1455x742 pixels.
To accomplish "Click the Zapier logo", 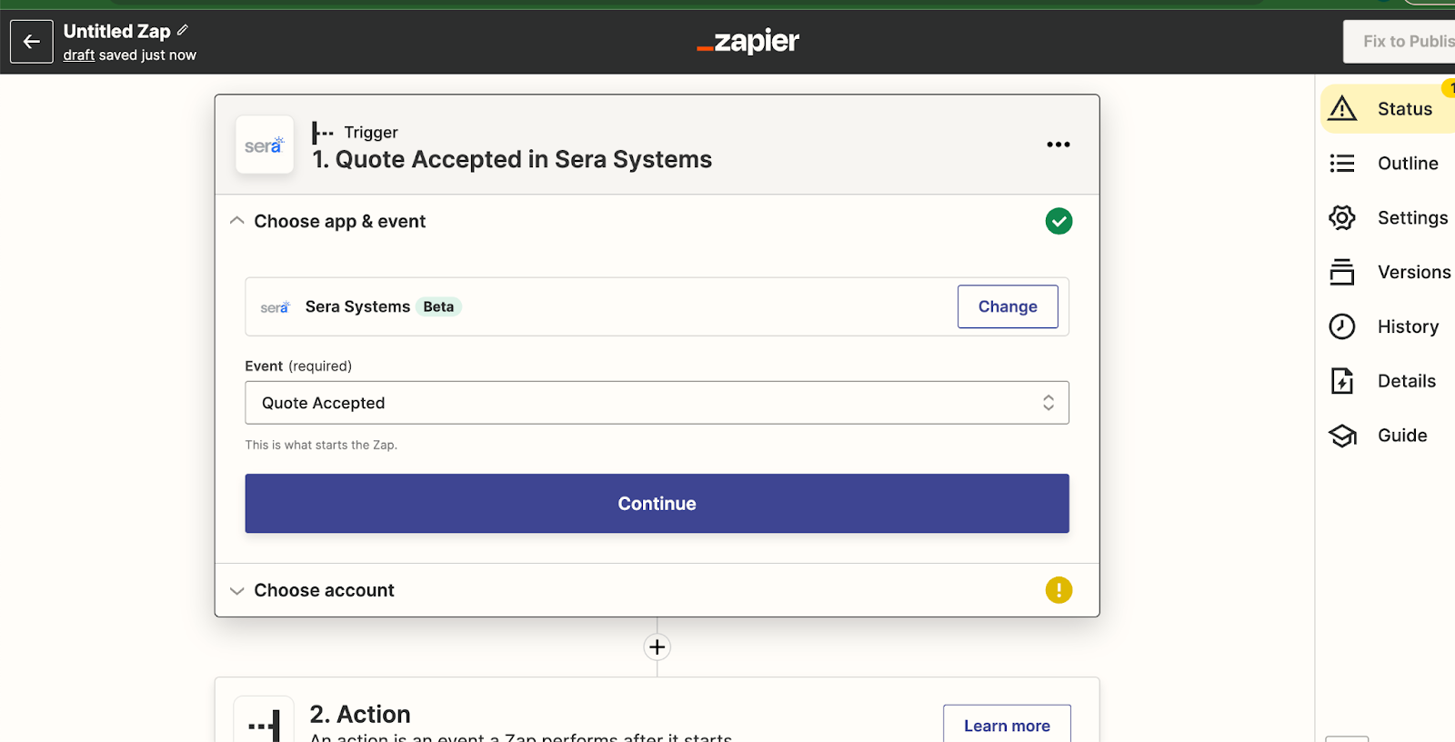I will pyautogui.click(x=748, y=41).
